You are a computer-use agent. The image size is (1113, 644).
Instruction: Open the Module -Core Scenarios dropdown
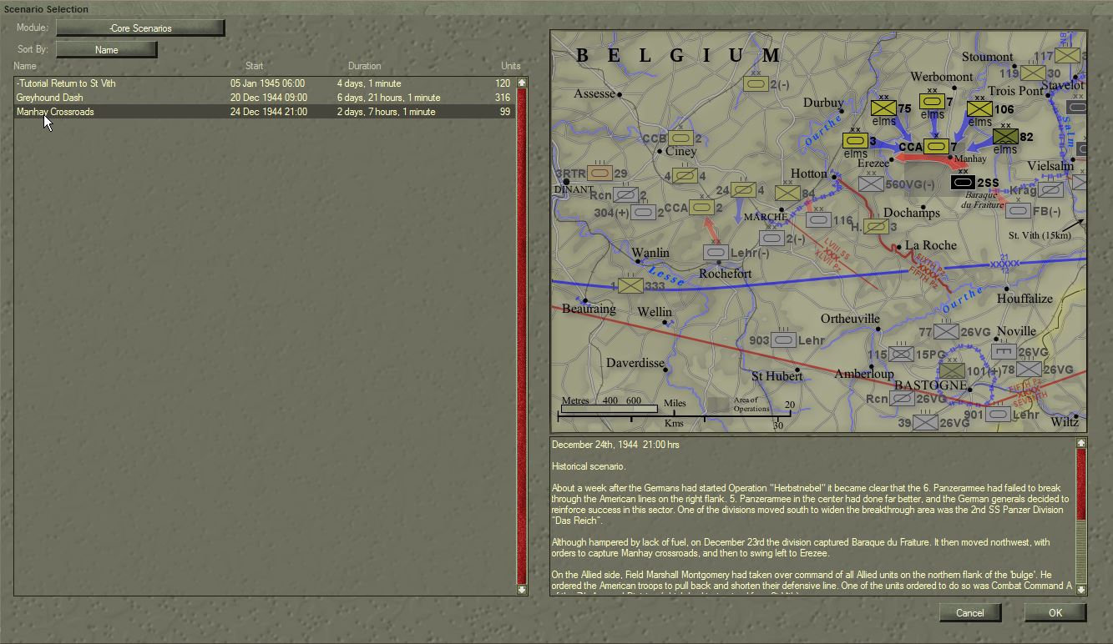pos(140,28)
